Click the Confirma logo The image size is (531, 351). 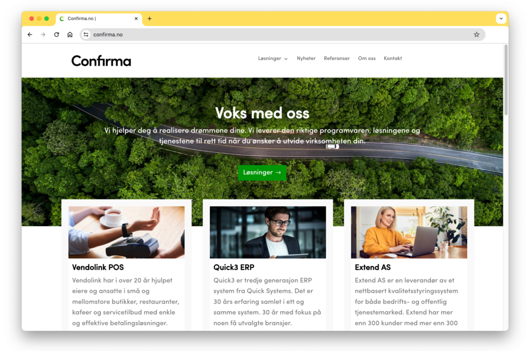pyautogui.click(x=101, y=61)
